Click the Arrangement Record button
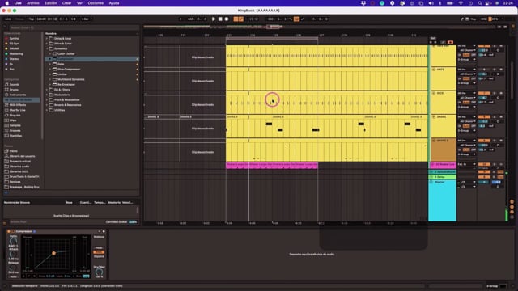Viewport: 518px width, 291px height. [227, 19]
